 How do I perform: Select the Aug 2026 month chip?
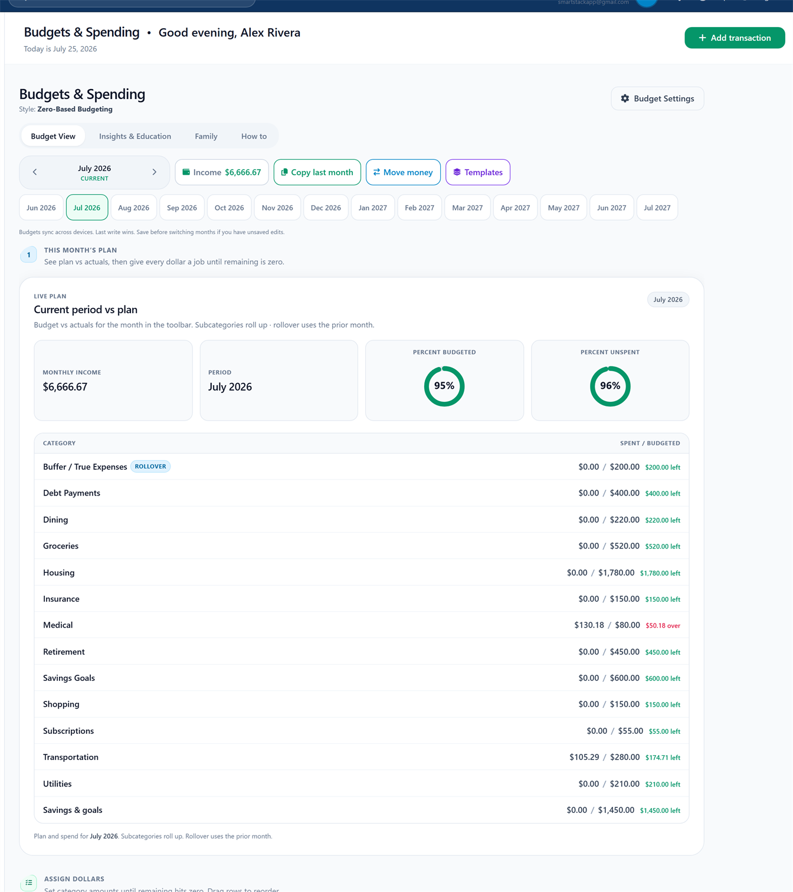133,208
